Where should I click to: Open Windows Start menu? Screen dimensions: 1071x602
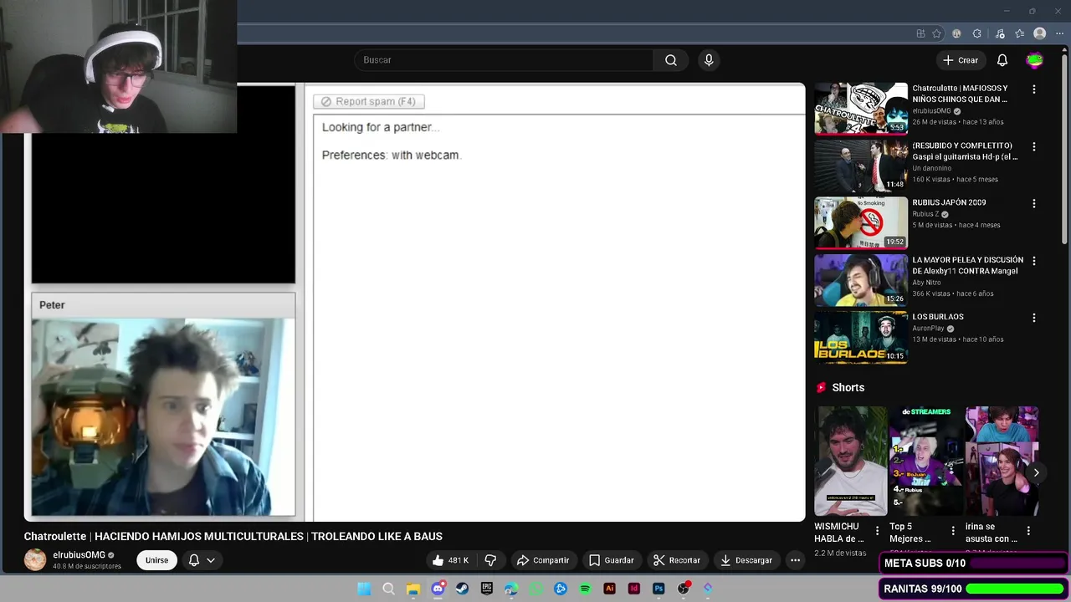tap(364, 589)
